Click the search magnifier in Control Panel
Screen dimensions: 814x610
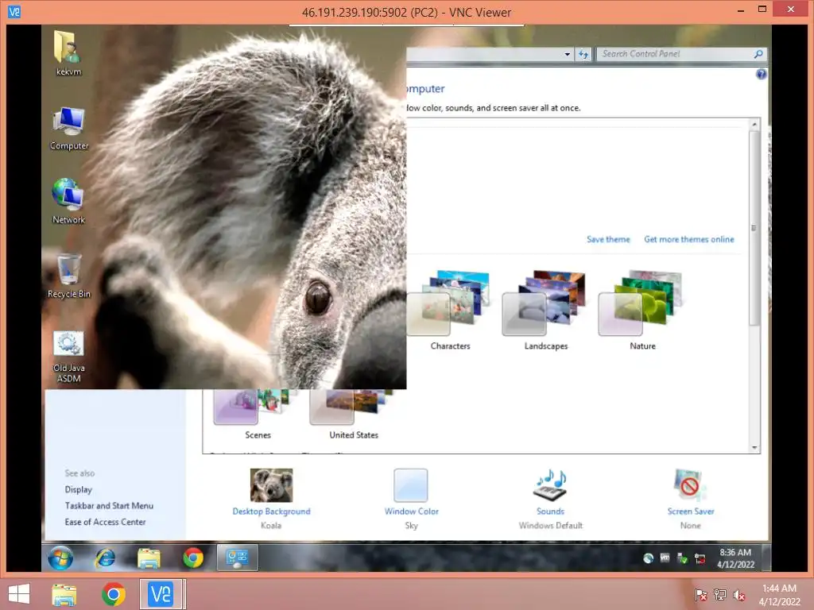tap(758, 54)
